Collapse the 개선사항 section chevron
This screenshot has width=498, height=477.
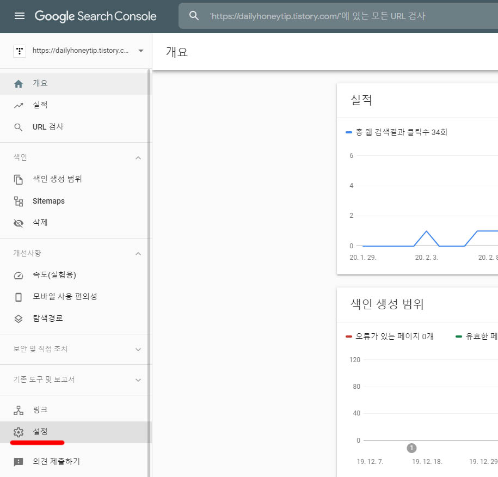coord(138,254)
